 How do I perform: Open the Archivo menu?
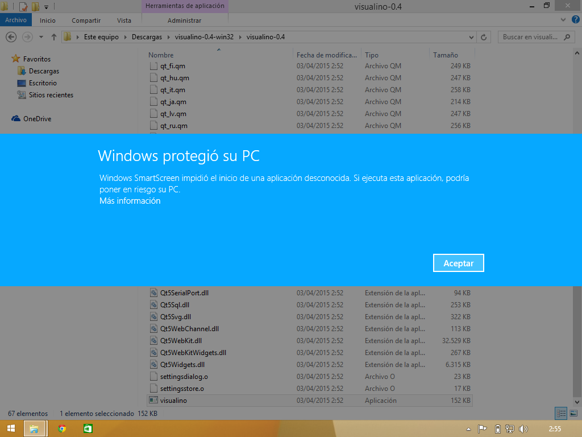(15, 20)
